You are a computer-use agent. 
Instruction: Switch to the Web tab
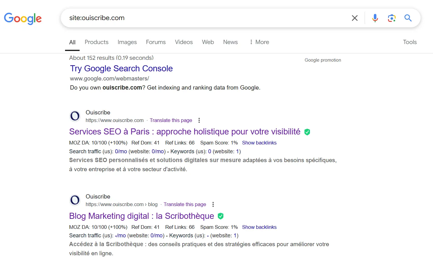click(208, 42)
